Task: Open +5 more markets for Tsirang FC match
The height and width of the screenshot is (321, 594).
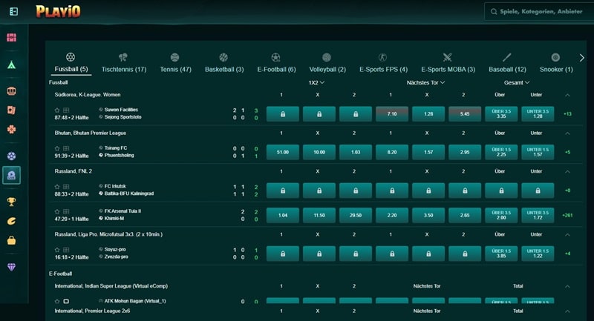Action: point(567,152)
